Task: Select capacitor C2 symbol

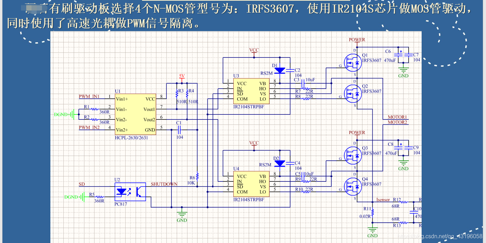Action: [290, 70]
